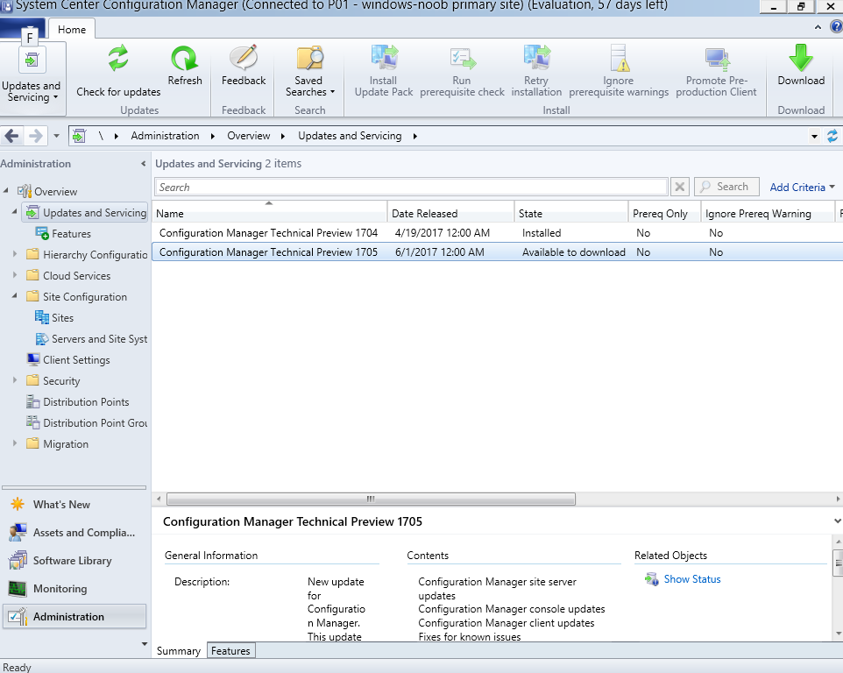Click the Check for updates icon
This screenshot has height=673, width=843.
click(118, 58)
